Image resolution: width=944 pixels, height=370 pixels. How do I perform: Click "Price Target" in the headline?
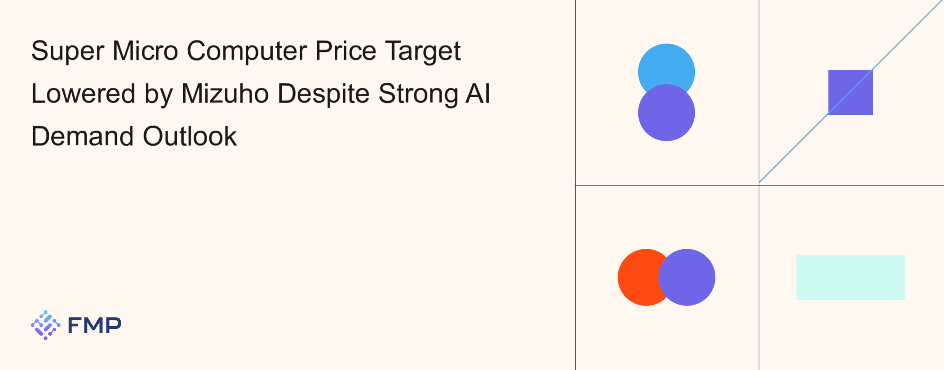tap(388, 51)
